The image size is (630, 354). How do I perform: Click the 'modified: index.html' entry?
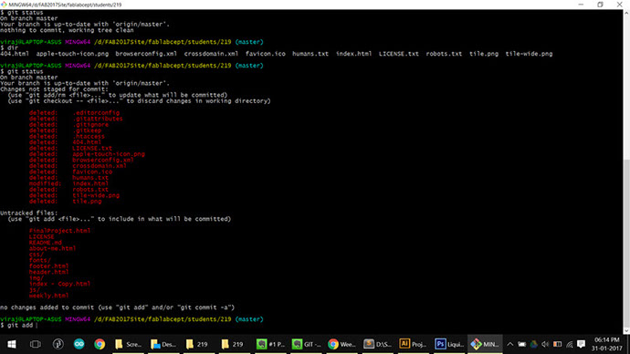[68, 183]
